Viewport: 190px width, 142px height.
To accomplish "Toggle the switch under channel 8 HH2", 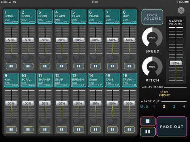I will (129, 58).
